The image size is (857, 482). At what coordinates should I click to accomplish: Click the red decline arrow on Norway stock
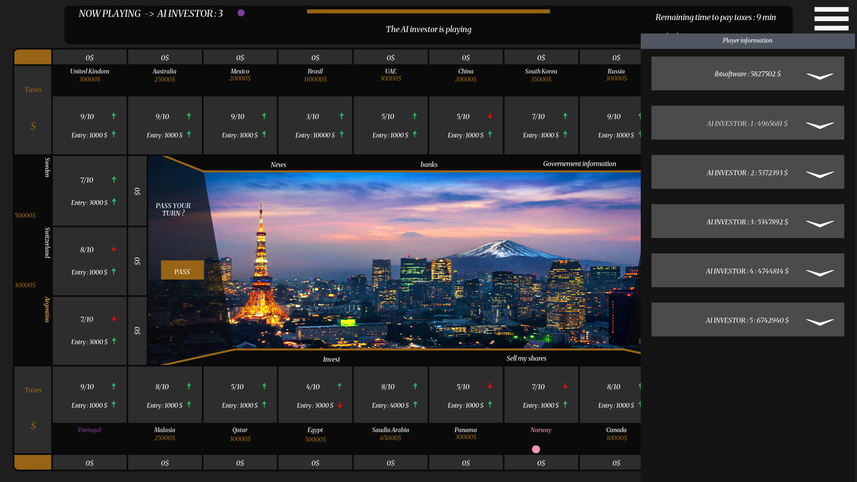click(x=566, y=386)
